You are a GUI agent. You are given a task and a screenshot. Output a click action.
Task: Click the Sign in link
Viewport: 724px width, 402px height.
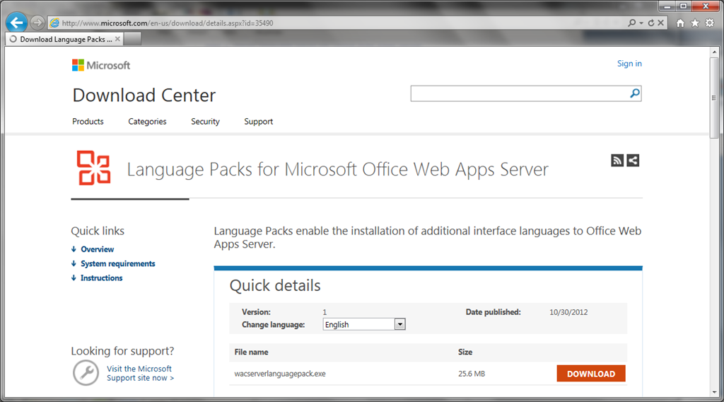pos(629,64)
